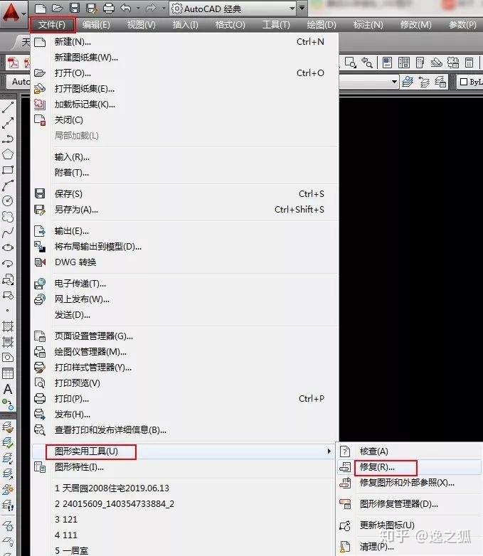Click the AutoCAD application logo button
Screen dimensions: 483x556
pos(12,14)
